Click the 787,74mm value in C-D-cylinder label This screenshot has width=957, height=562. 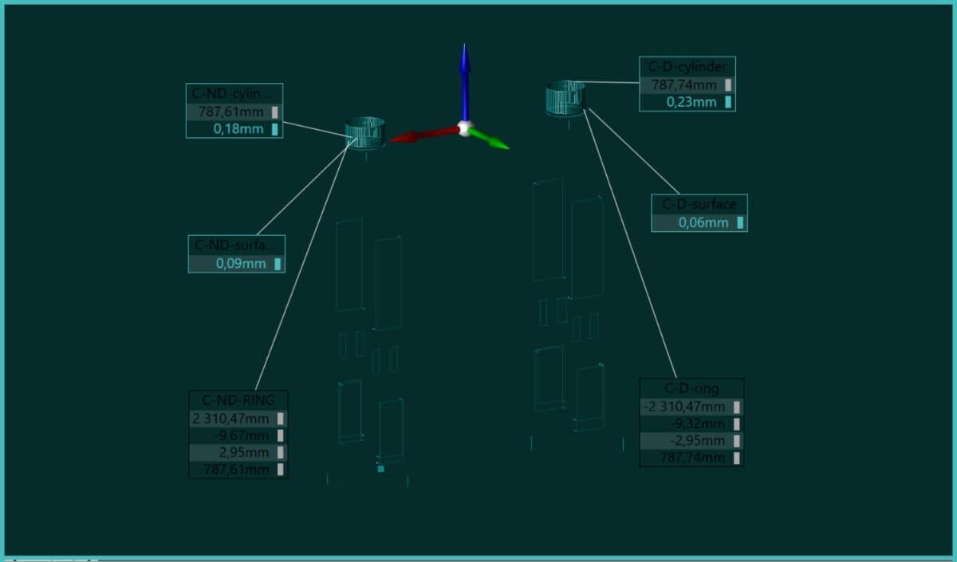pos(683,84)
